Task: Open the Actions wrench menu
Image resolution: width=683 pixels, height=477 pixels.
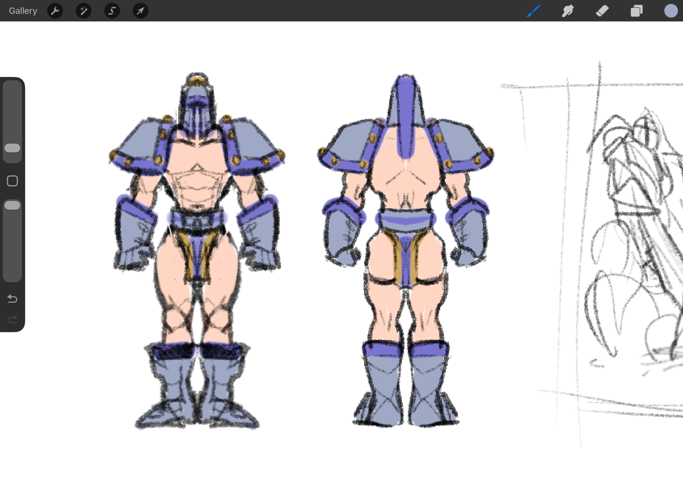Action: click(55, 11)
